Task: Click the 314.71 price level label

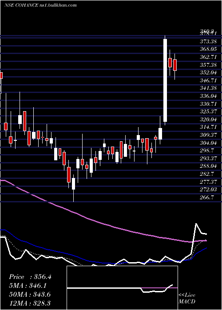Action: point(208,127)
